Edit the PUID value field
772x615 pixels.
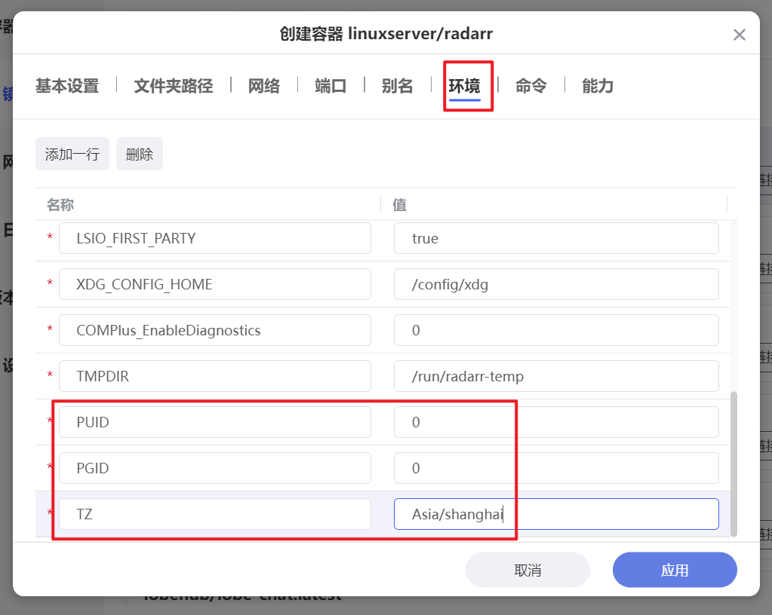[556, 422]
